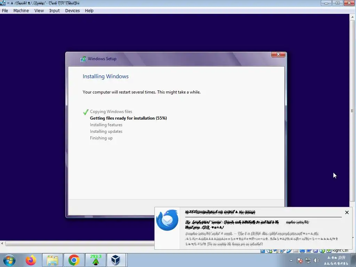Click the notification message preview text

[261, 239]
